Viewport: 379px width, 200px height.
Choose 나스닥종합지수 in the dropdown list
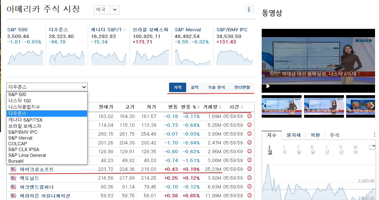47,107
